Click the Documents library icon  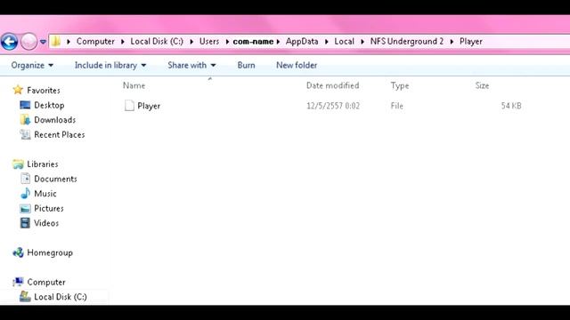click(x=25, y=179)
